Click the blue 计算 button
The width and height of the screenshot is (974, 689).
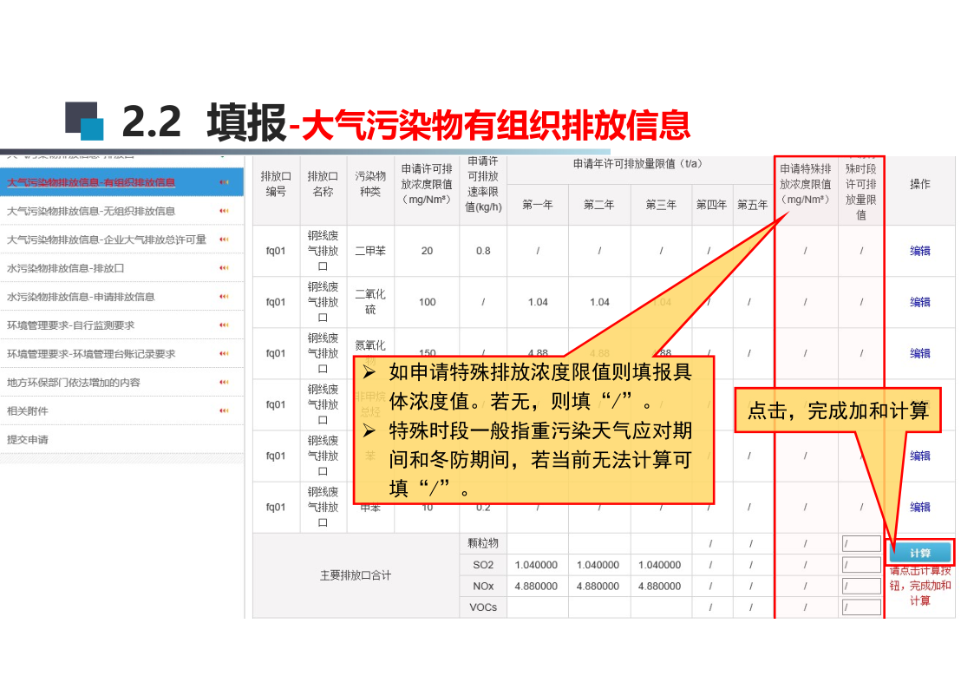coord(920,552)
